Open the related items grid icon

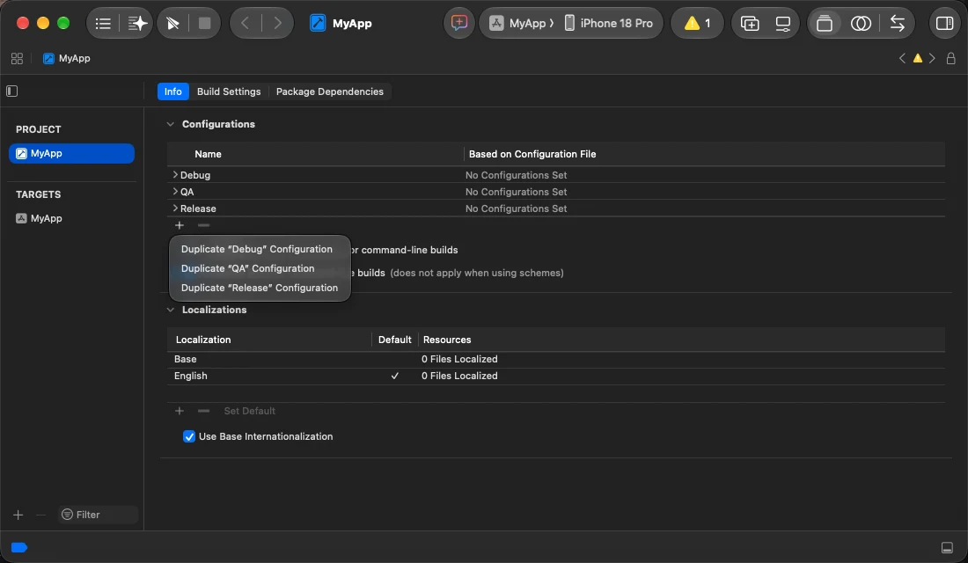[18, 59]
